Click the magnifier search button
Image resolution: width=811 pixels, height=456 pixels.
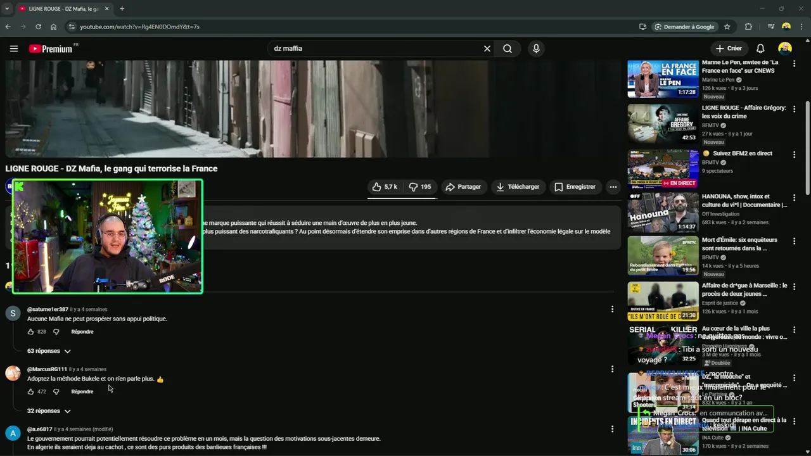(508, 49)
